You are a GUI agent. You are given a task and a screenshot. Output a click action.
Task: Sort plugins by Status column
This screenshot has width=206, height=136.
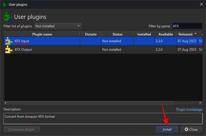point(117,34)
